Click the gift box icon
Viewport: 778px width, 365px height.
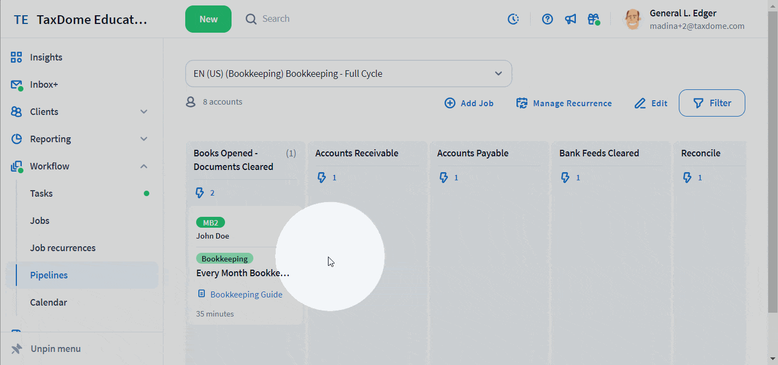point(593,19)
